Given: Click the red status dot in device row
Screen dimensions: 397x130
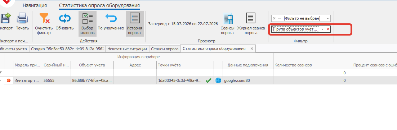Looking at the screenshot, I should (9, 80).
